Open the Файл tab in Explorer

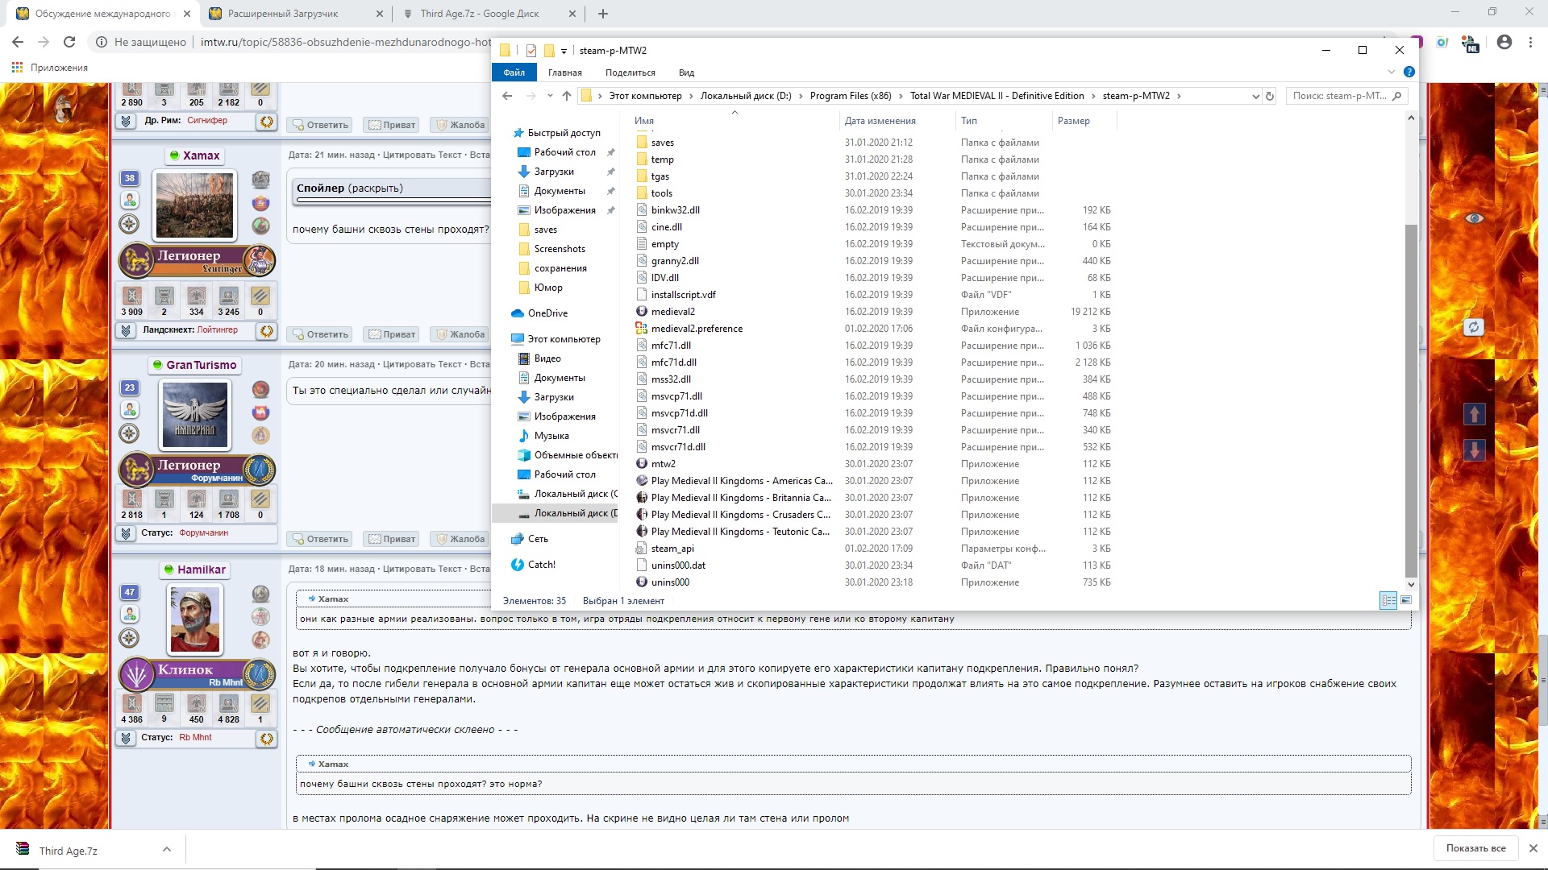pyautogui.click(x=514, y=72)
